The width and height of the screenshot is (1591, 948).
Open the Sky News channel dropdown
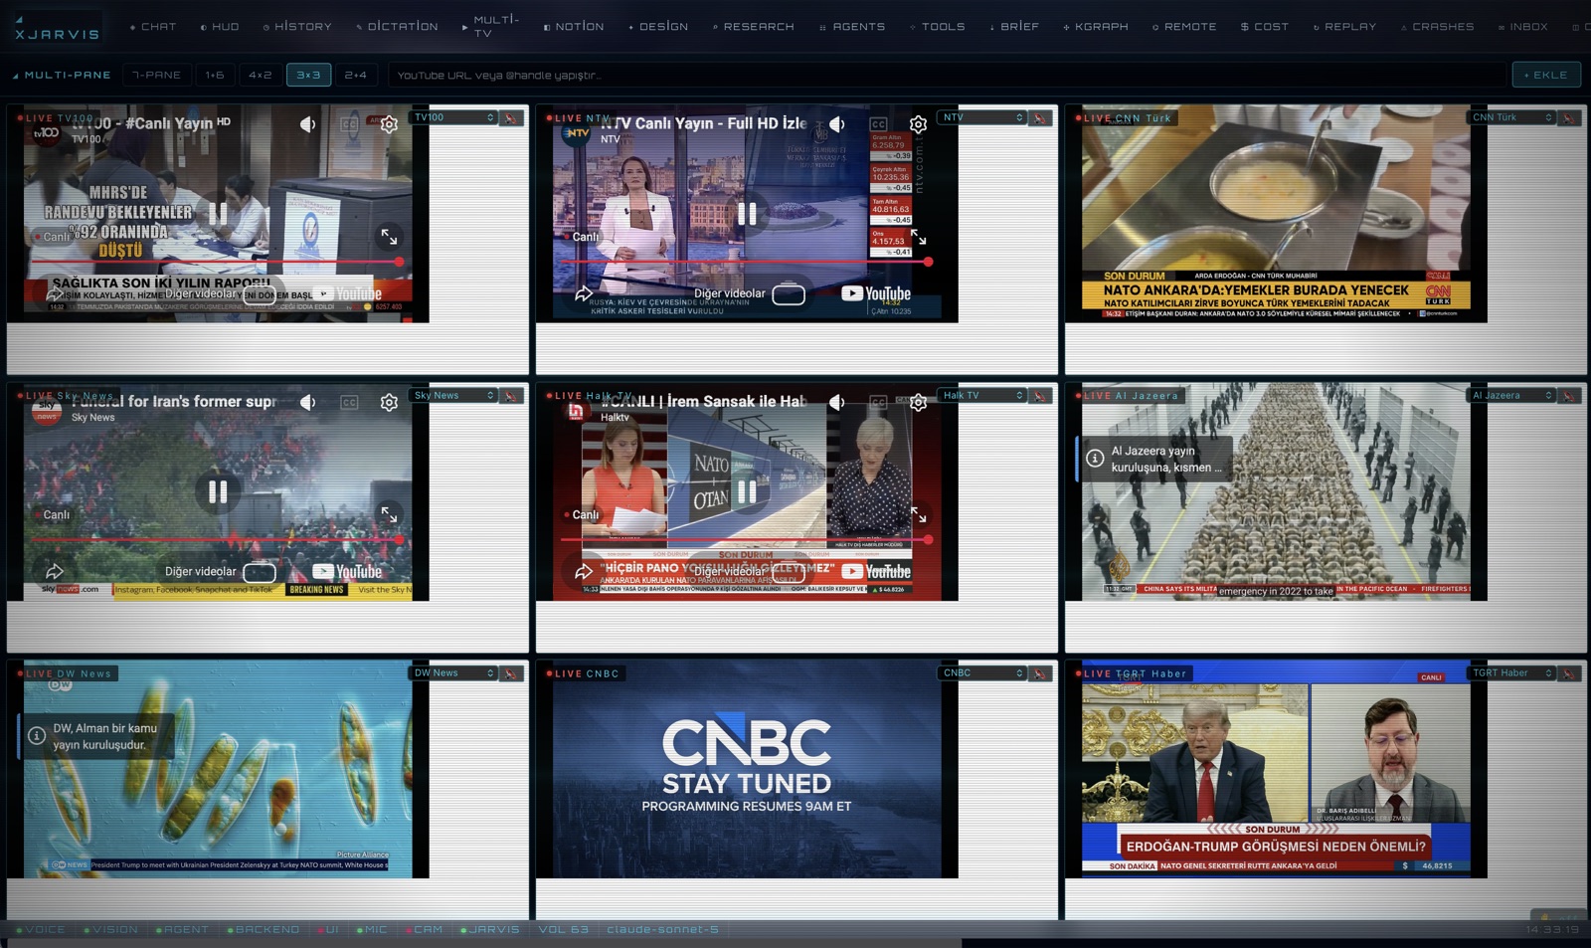coord(453,395)
